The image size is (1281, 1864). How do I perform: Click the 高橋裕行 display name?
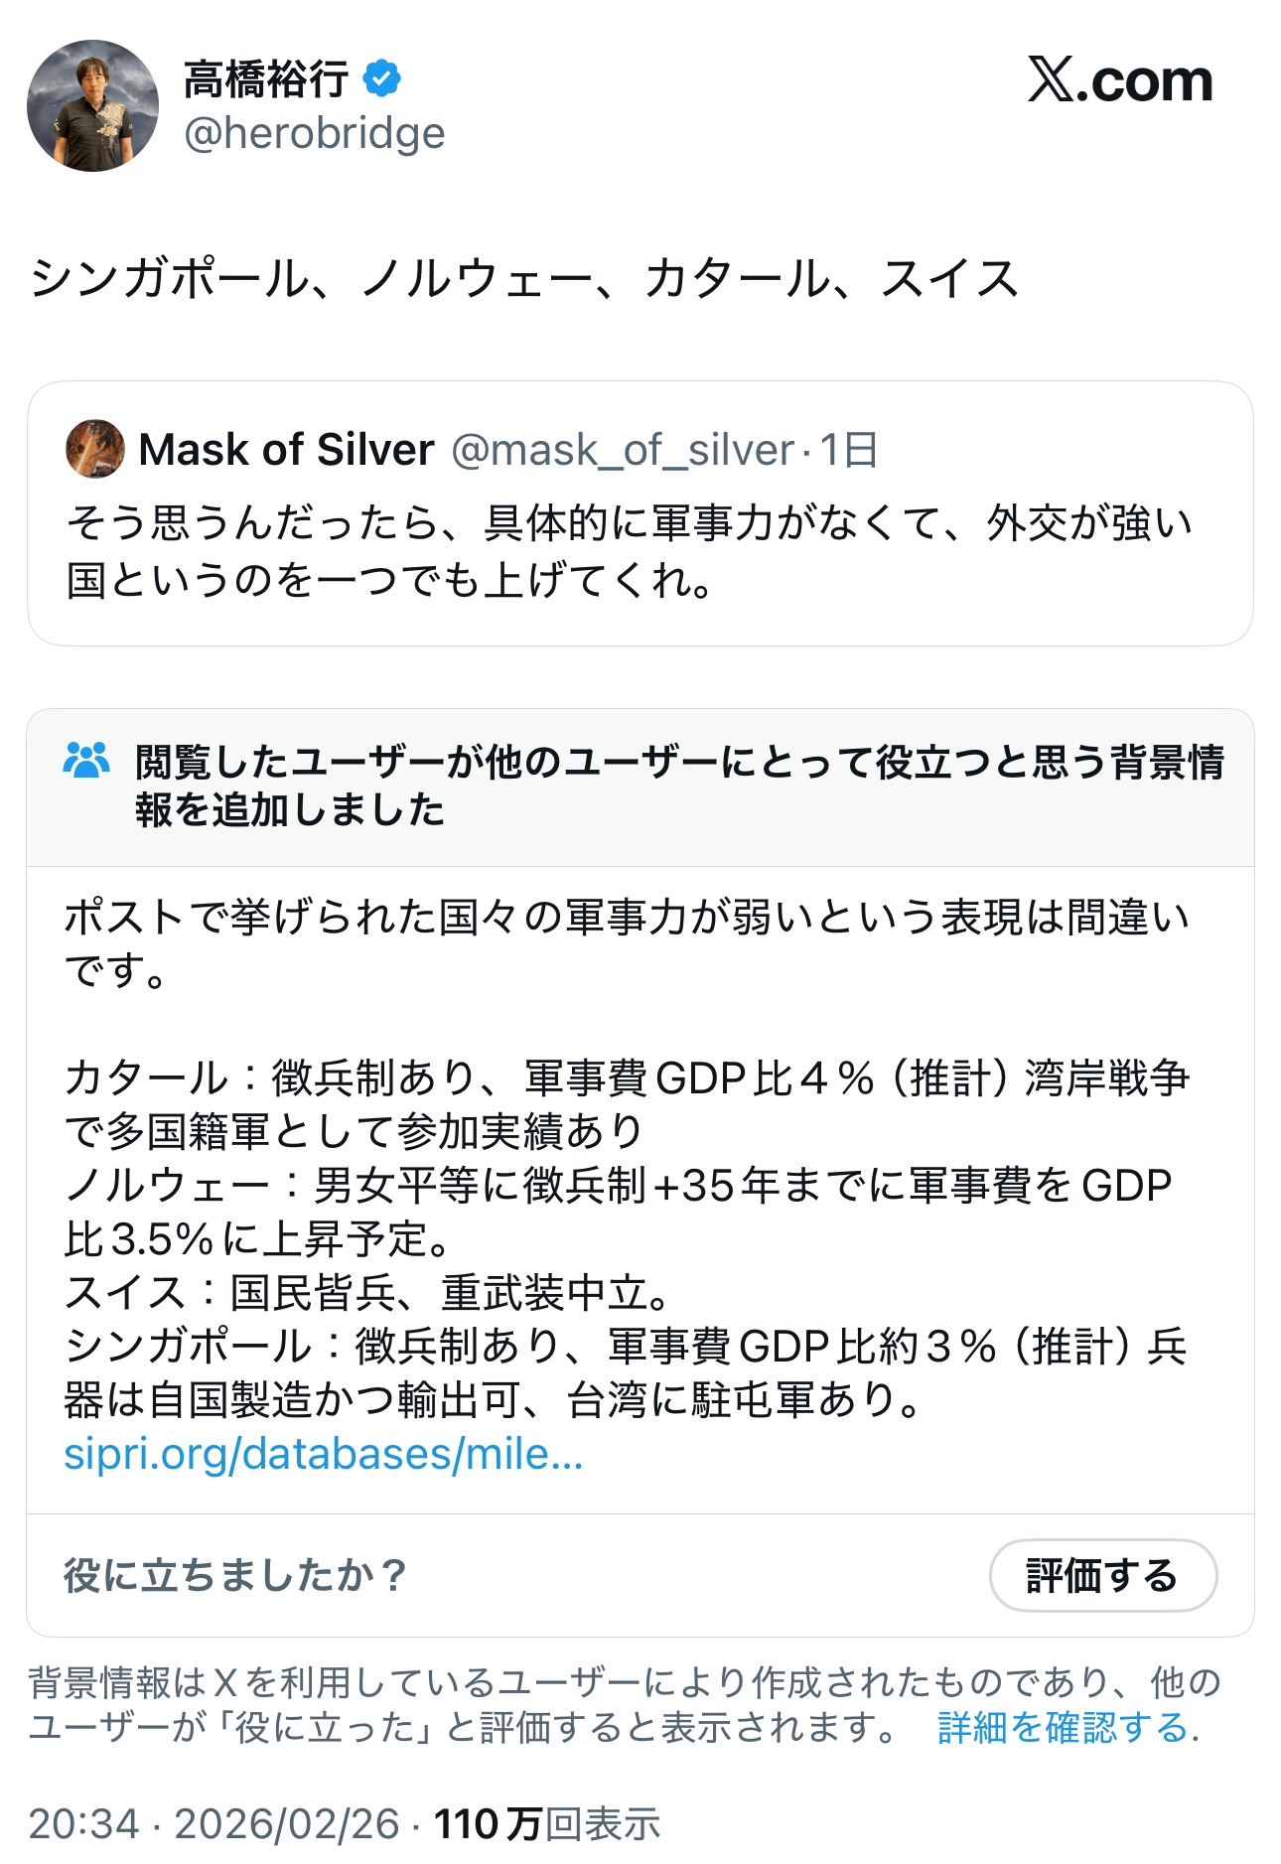click(x=266, y=78)
